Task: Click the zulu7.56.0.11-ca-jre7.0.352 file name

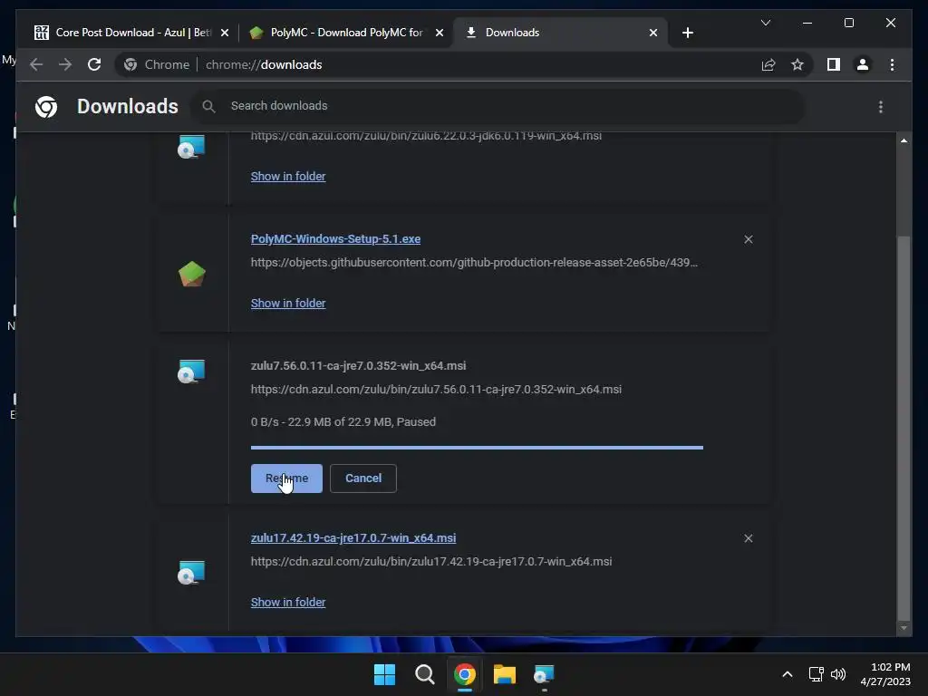Action: [x=358, y=366]
